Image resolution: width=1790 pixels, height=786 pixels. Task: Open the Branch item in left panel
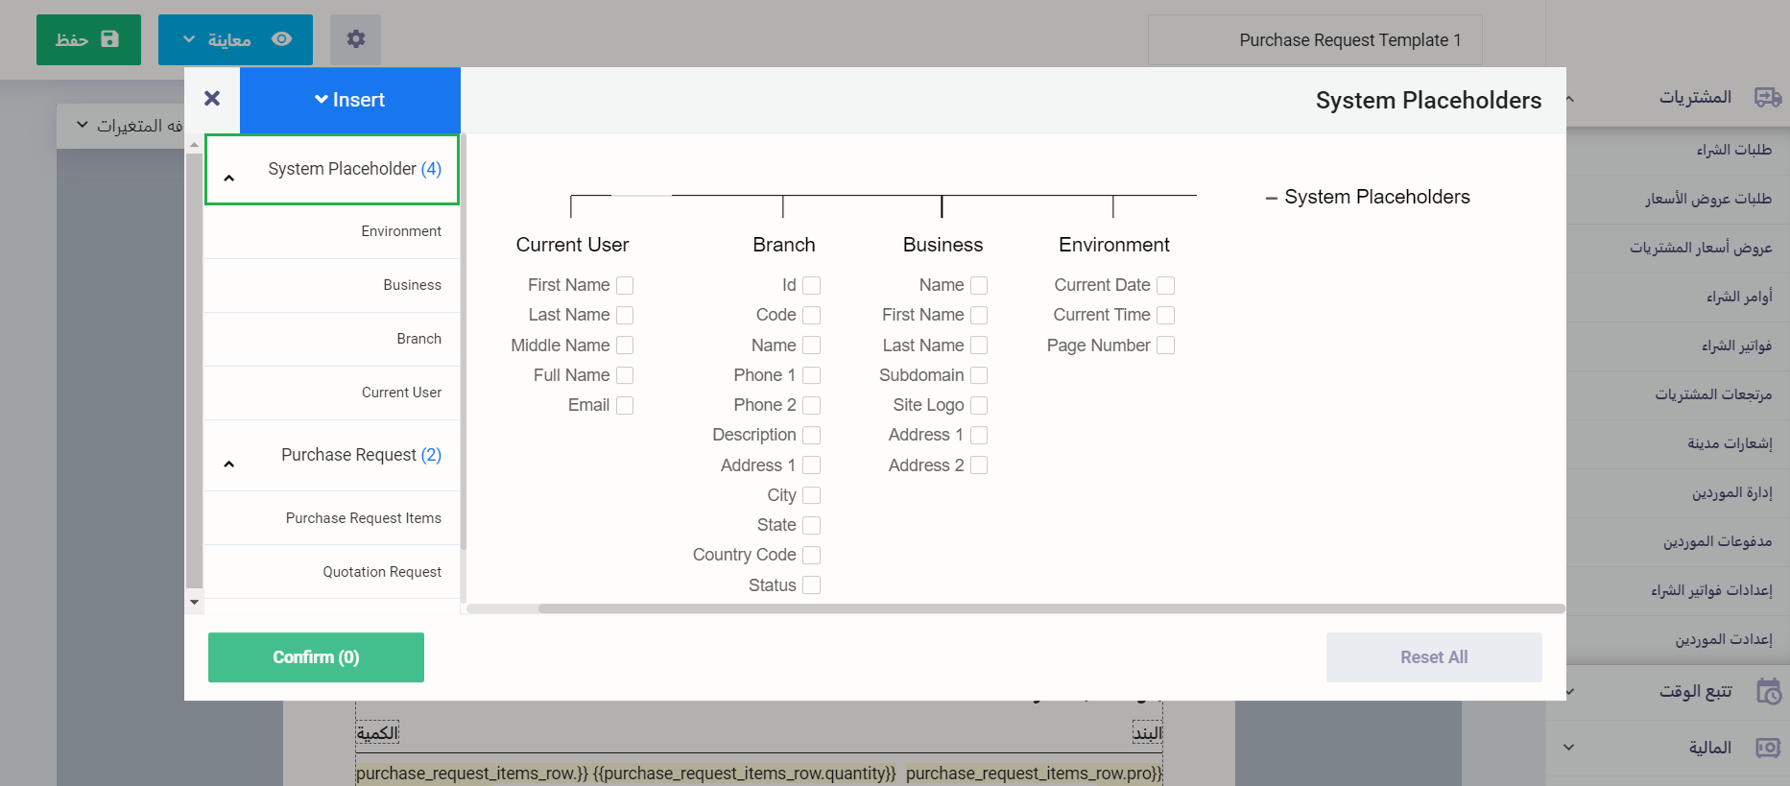[x=418, y=339]
